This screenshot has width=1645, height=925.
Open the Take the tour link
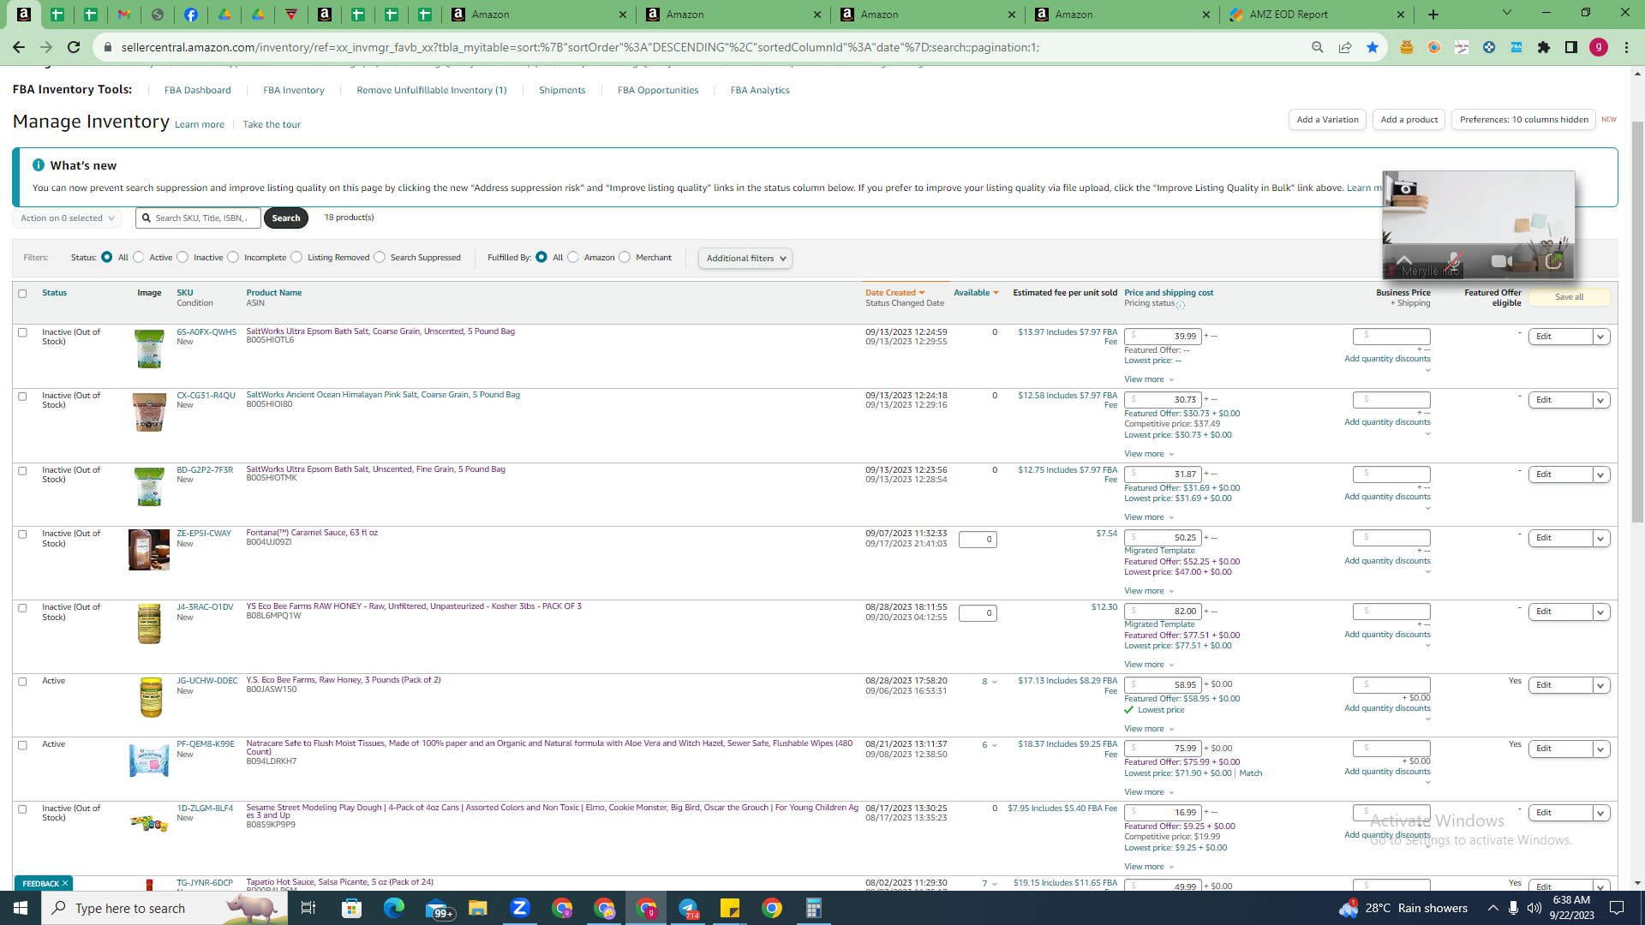pos(272,125)
